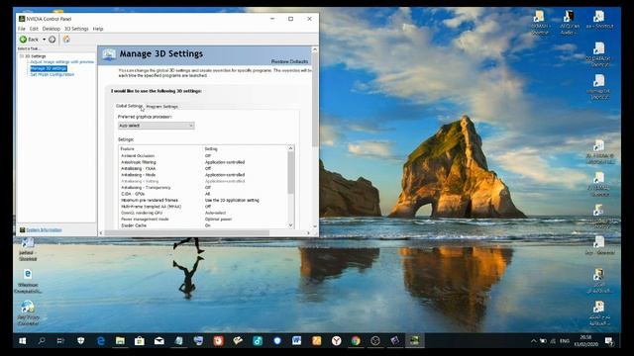Collapse the 3D Settings tree node
The width and height of the screenshot is (634, 356).
click(22, 56)
